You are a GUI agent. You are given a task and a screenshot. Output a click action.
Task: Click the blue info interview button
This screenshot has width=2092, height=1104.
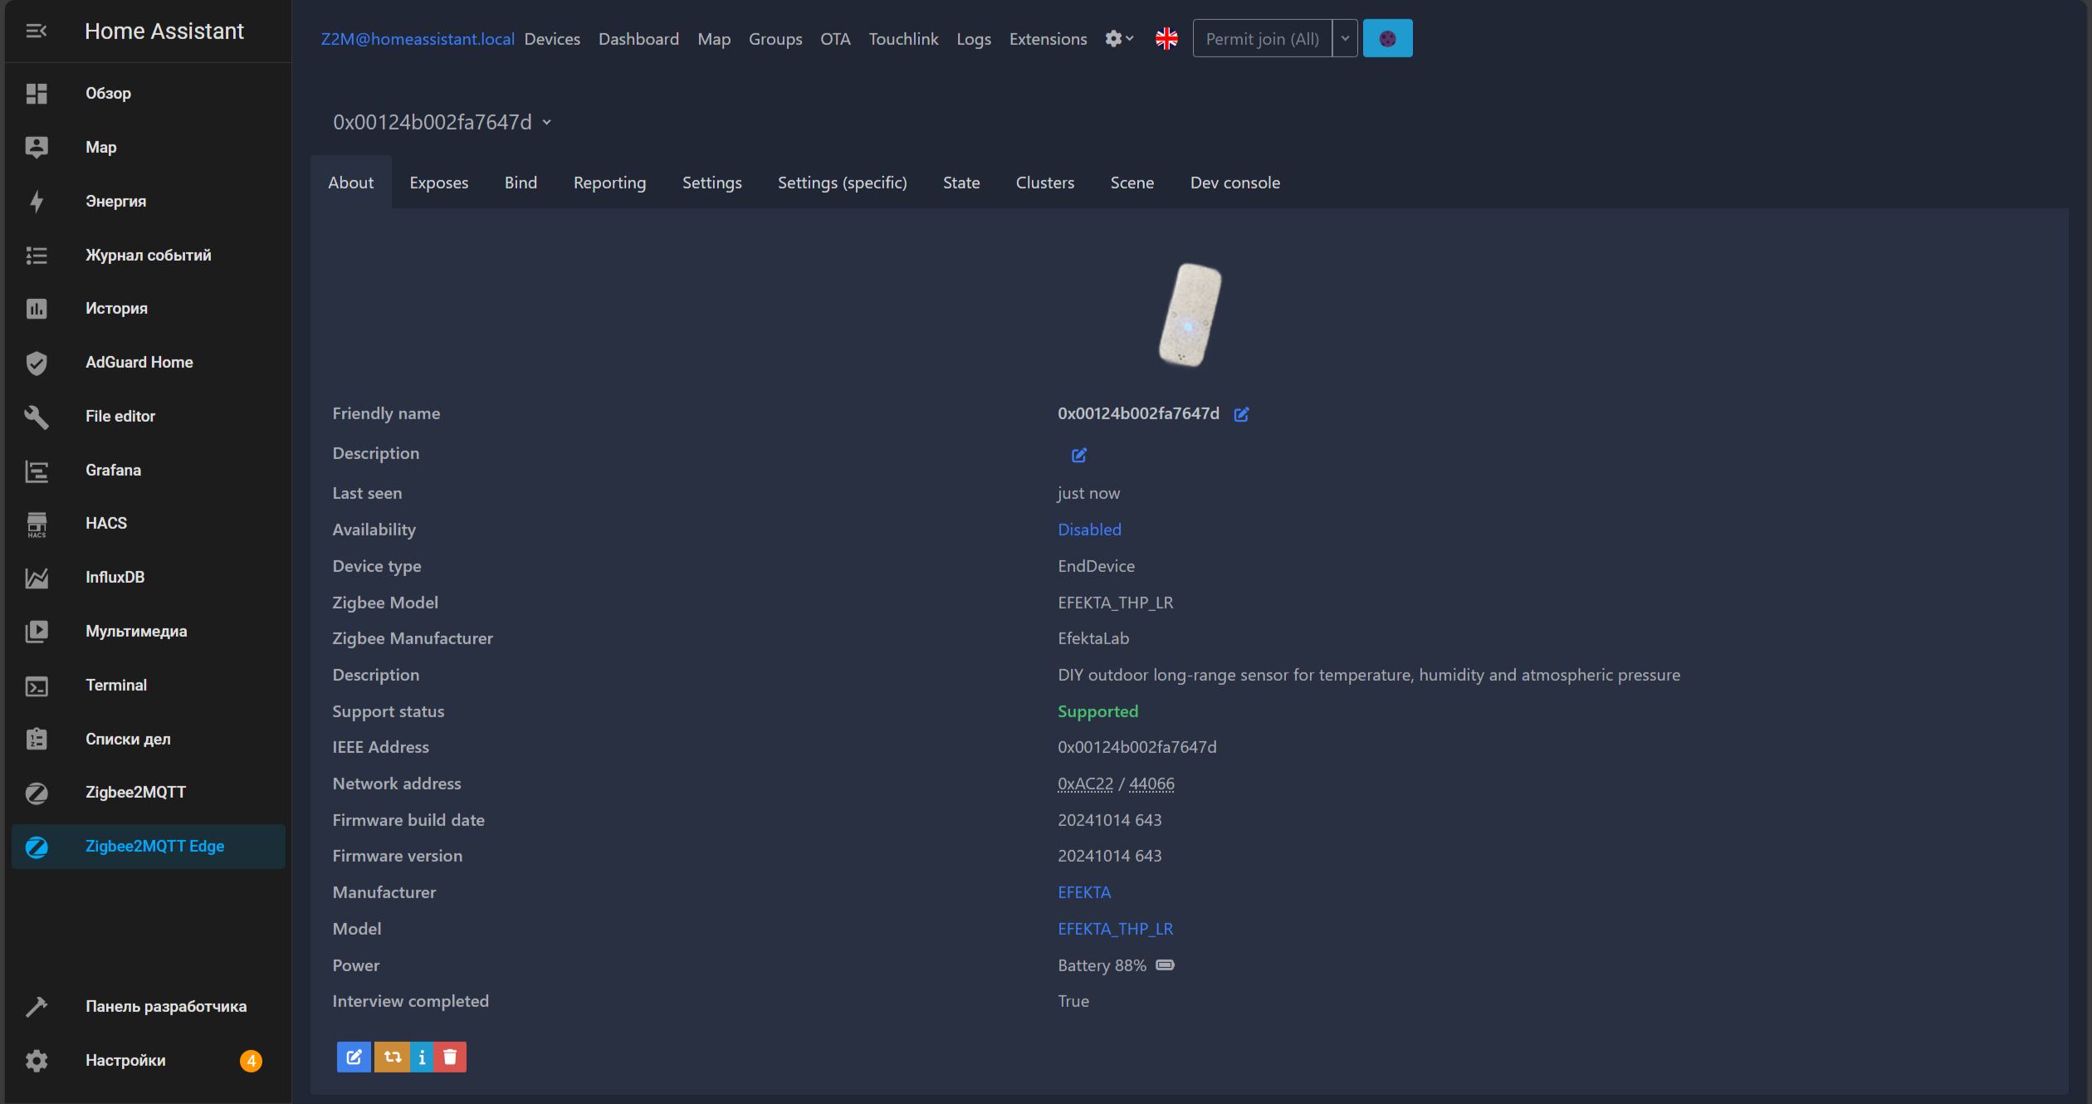[x=422, y=1057]
